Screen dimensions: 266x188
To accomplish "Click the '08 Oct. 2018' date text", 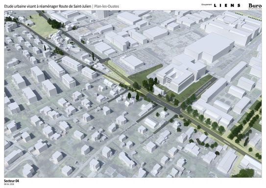I will coord(9,184).
